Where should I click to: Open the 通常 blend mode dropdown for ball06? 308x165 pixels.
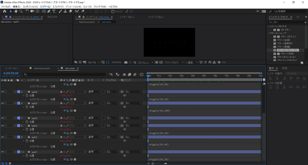pyautogui.click(x=94, y=92)
